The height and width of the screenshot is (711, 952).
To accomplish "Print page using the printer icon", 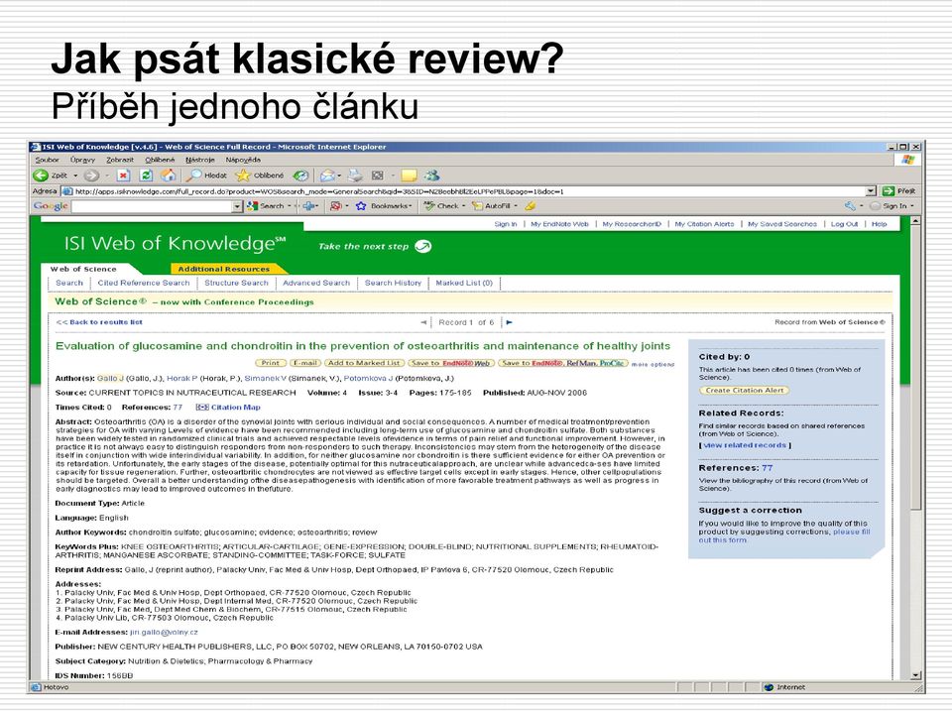I will (x=355, y=176).
